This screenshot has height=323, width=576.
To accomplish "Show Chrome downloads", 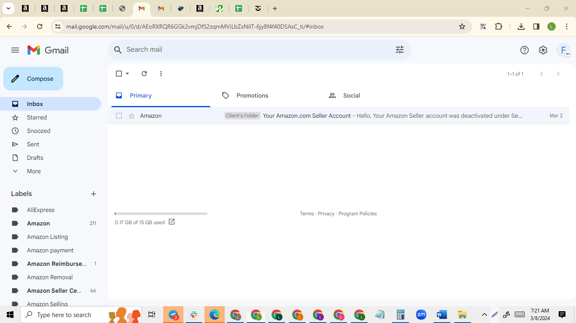I will [x=521, y=26].
